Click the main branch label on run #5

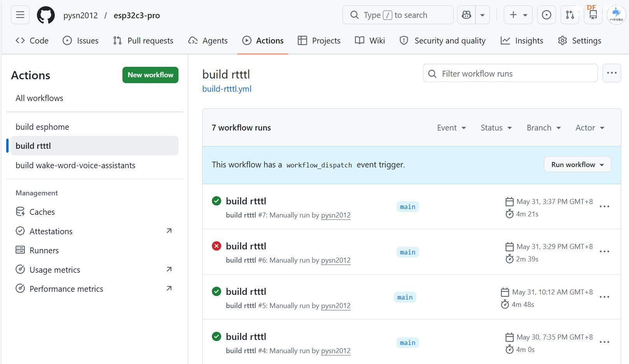[x=405, y=298]
